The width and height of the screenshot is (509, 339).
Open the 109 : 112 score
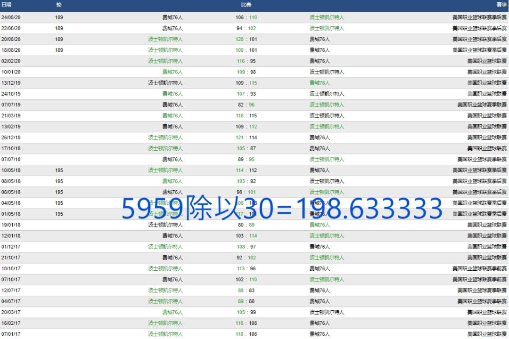coord(246,127)
